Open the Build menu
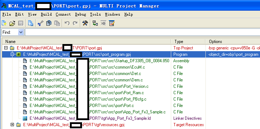This screenshot has height=129, width=260. click(46, 15)
